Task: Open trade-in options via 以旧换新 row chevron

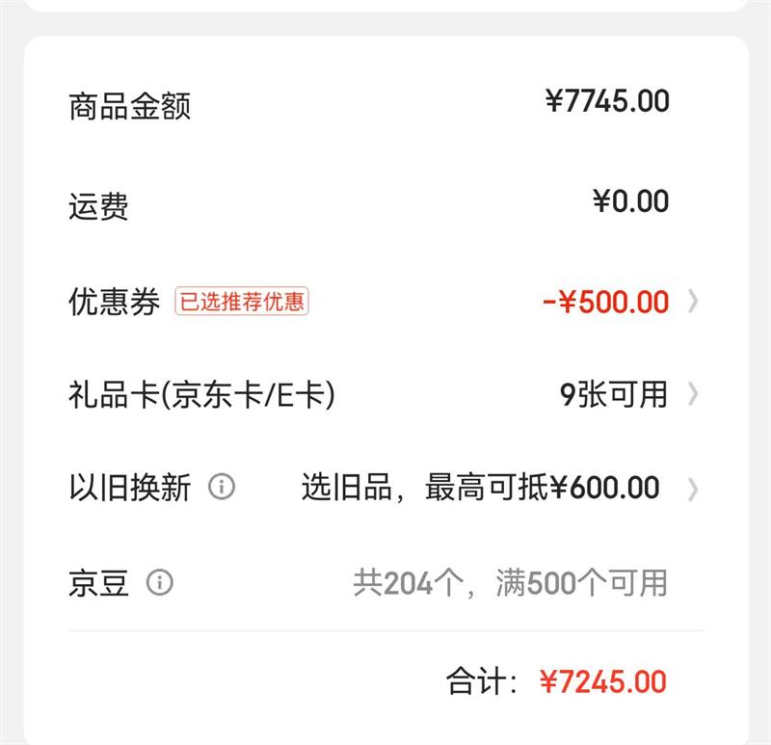Action: [x=693, y=489]
